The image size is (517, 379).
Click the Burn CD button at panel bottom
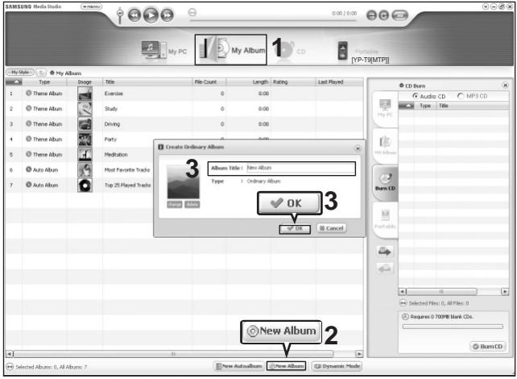(x=488, y=347)
